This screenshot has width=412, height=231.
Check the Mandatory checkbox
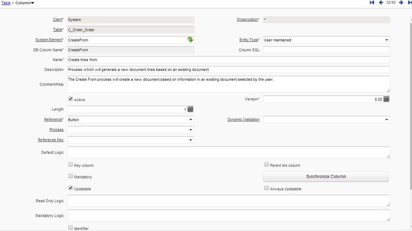71,177
